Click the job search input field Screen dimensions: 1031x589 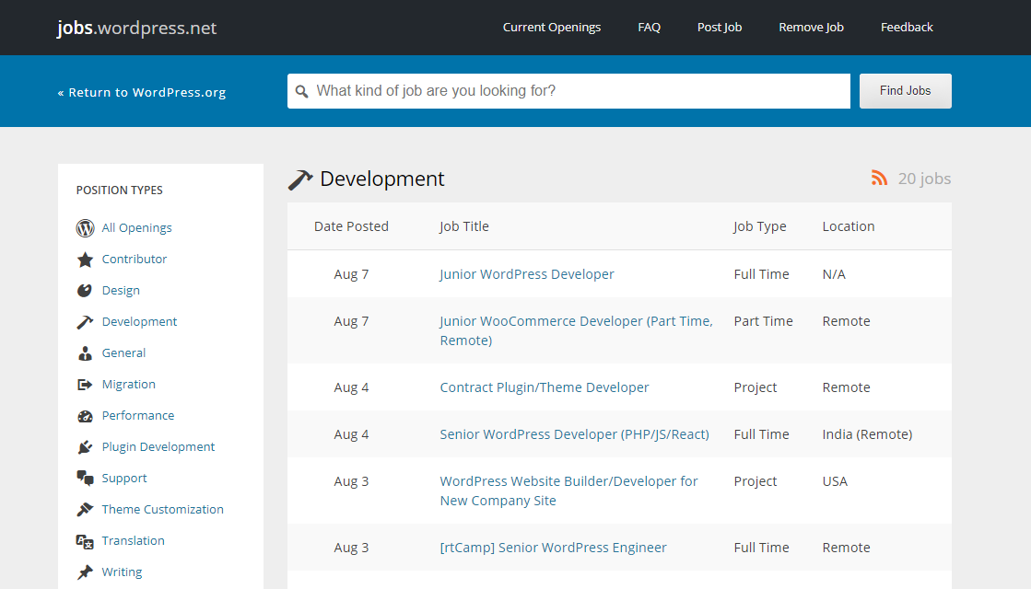point(568,91)
